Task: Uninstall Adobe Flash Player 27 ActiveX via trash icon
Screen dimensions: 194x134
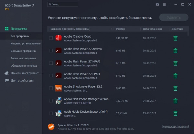Action: [175, 50]
